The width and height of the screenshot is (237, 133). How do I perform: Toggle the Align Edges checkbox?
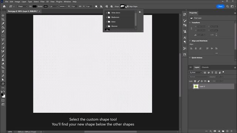(128, 7)
